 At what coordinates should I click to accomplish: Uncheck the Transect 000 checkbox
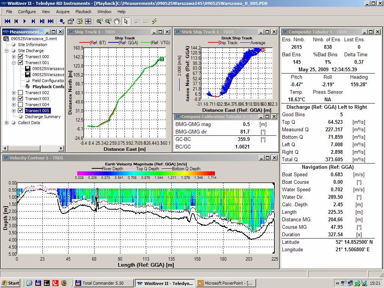21,57
